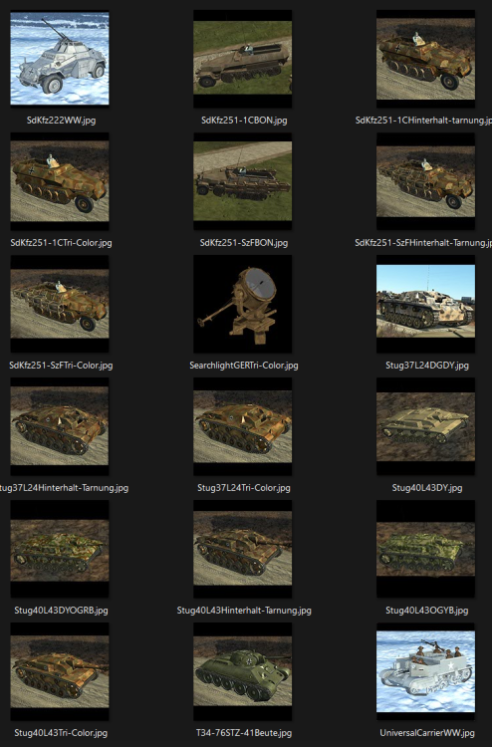Viewport: 492px width, 747px height.
Task: Click the file name UniversalCarrierWW.jpg
Action: [426, 733]
